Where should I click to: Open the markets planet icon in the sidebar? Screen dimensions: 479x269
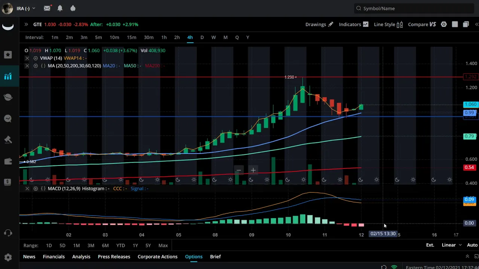8,97
